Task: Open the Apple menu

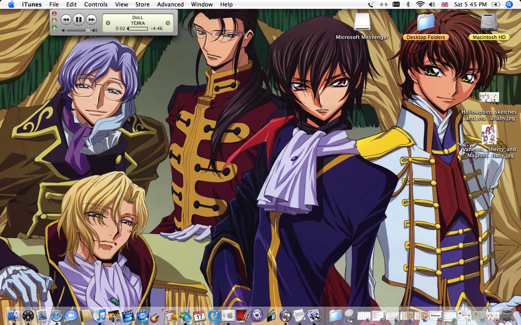Action: 11,4
